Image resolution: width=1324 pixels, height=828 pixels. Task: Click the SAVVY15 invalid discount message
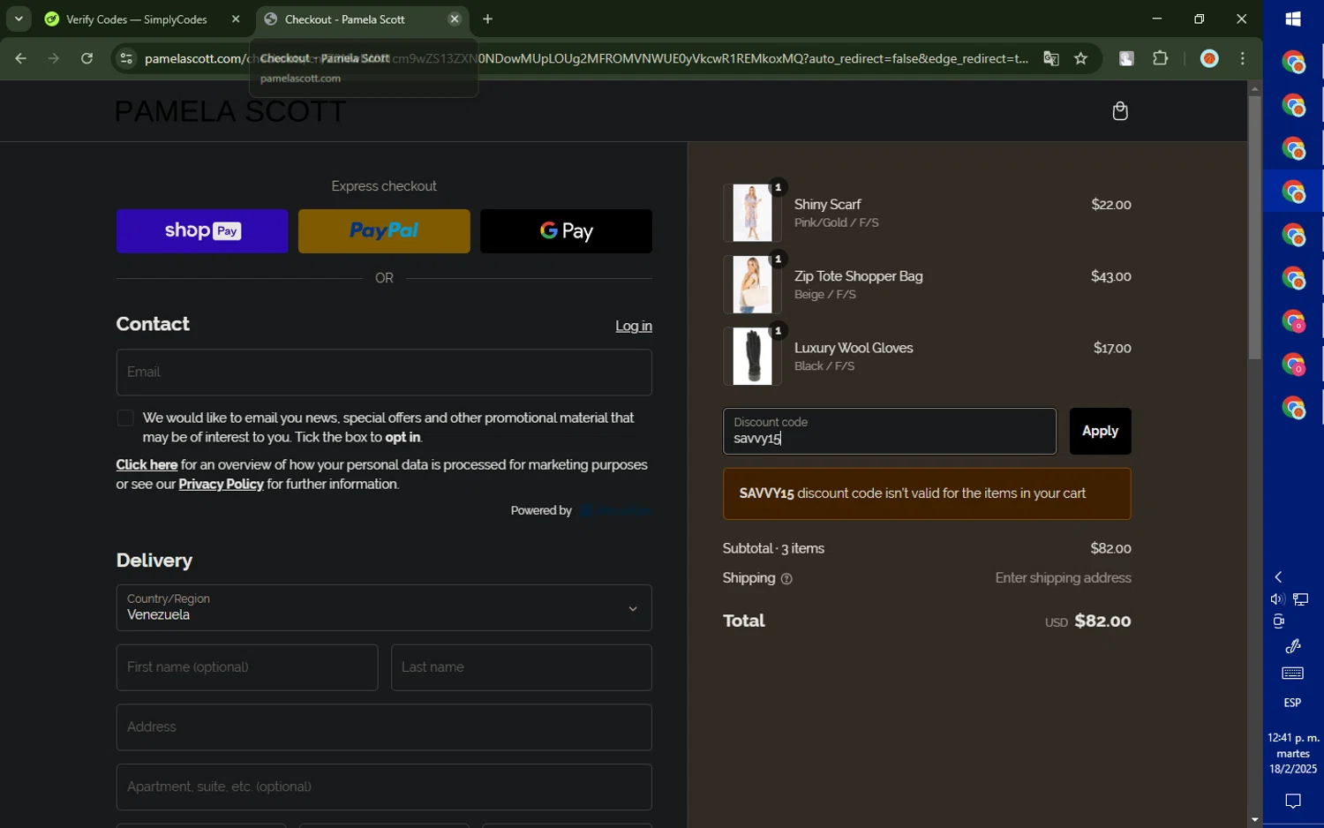click(927, 494)
